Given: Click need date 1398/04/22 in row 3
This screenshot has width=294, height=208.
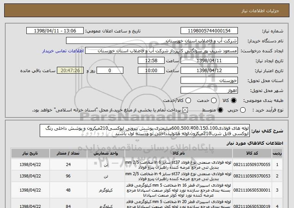Looking at the screenshot, I should point(30,190).
